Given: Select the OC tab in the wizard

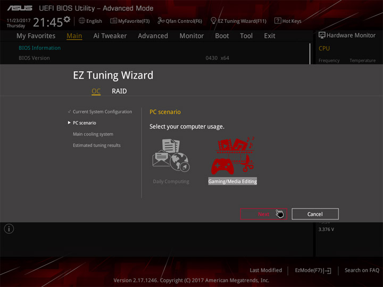Looking at the screenshot, I should click(x=96, y=91).
